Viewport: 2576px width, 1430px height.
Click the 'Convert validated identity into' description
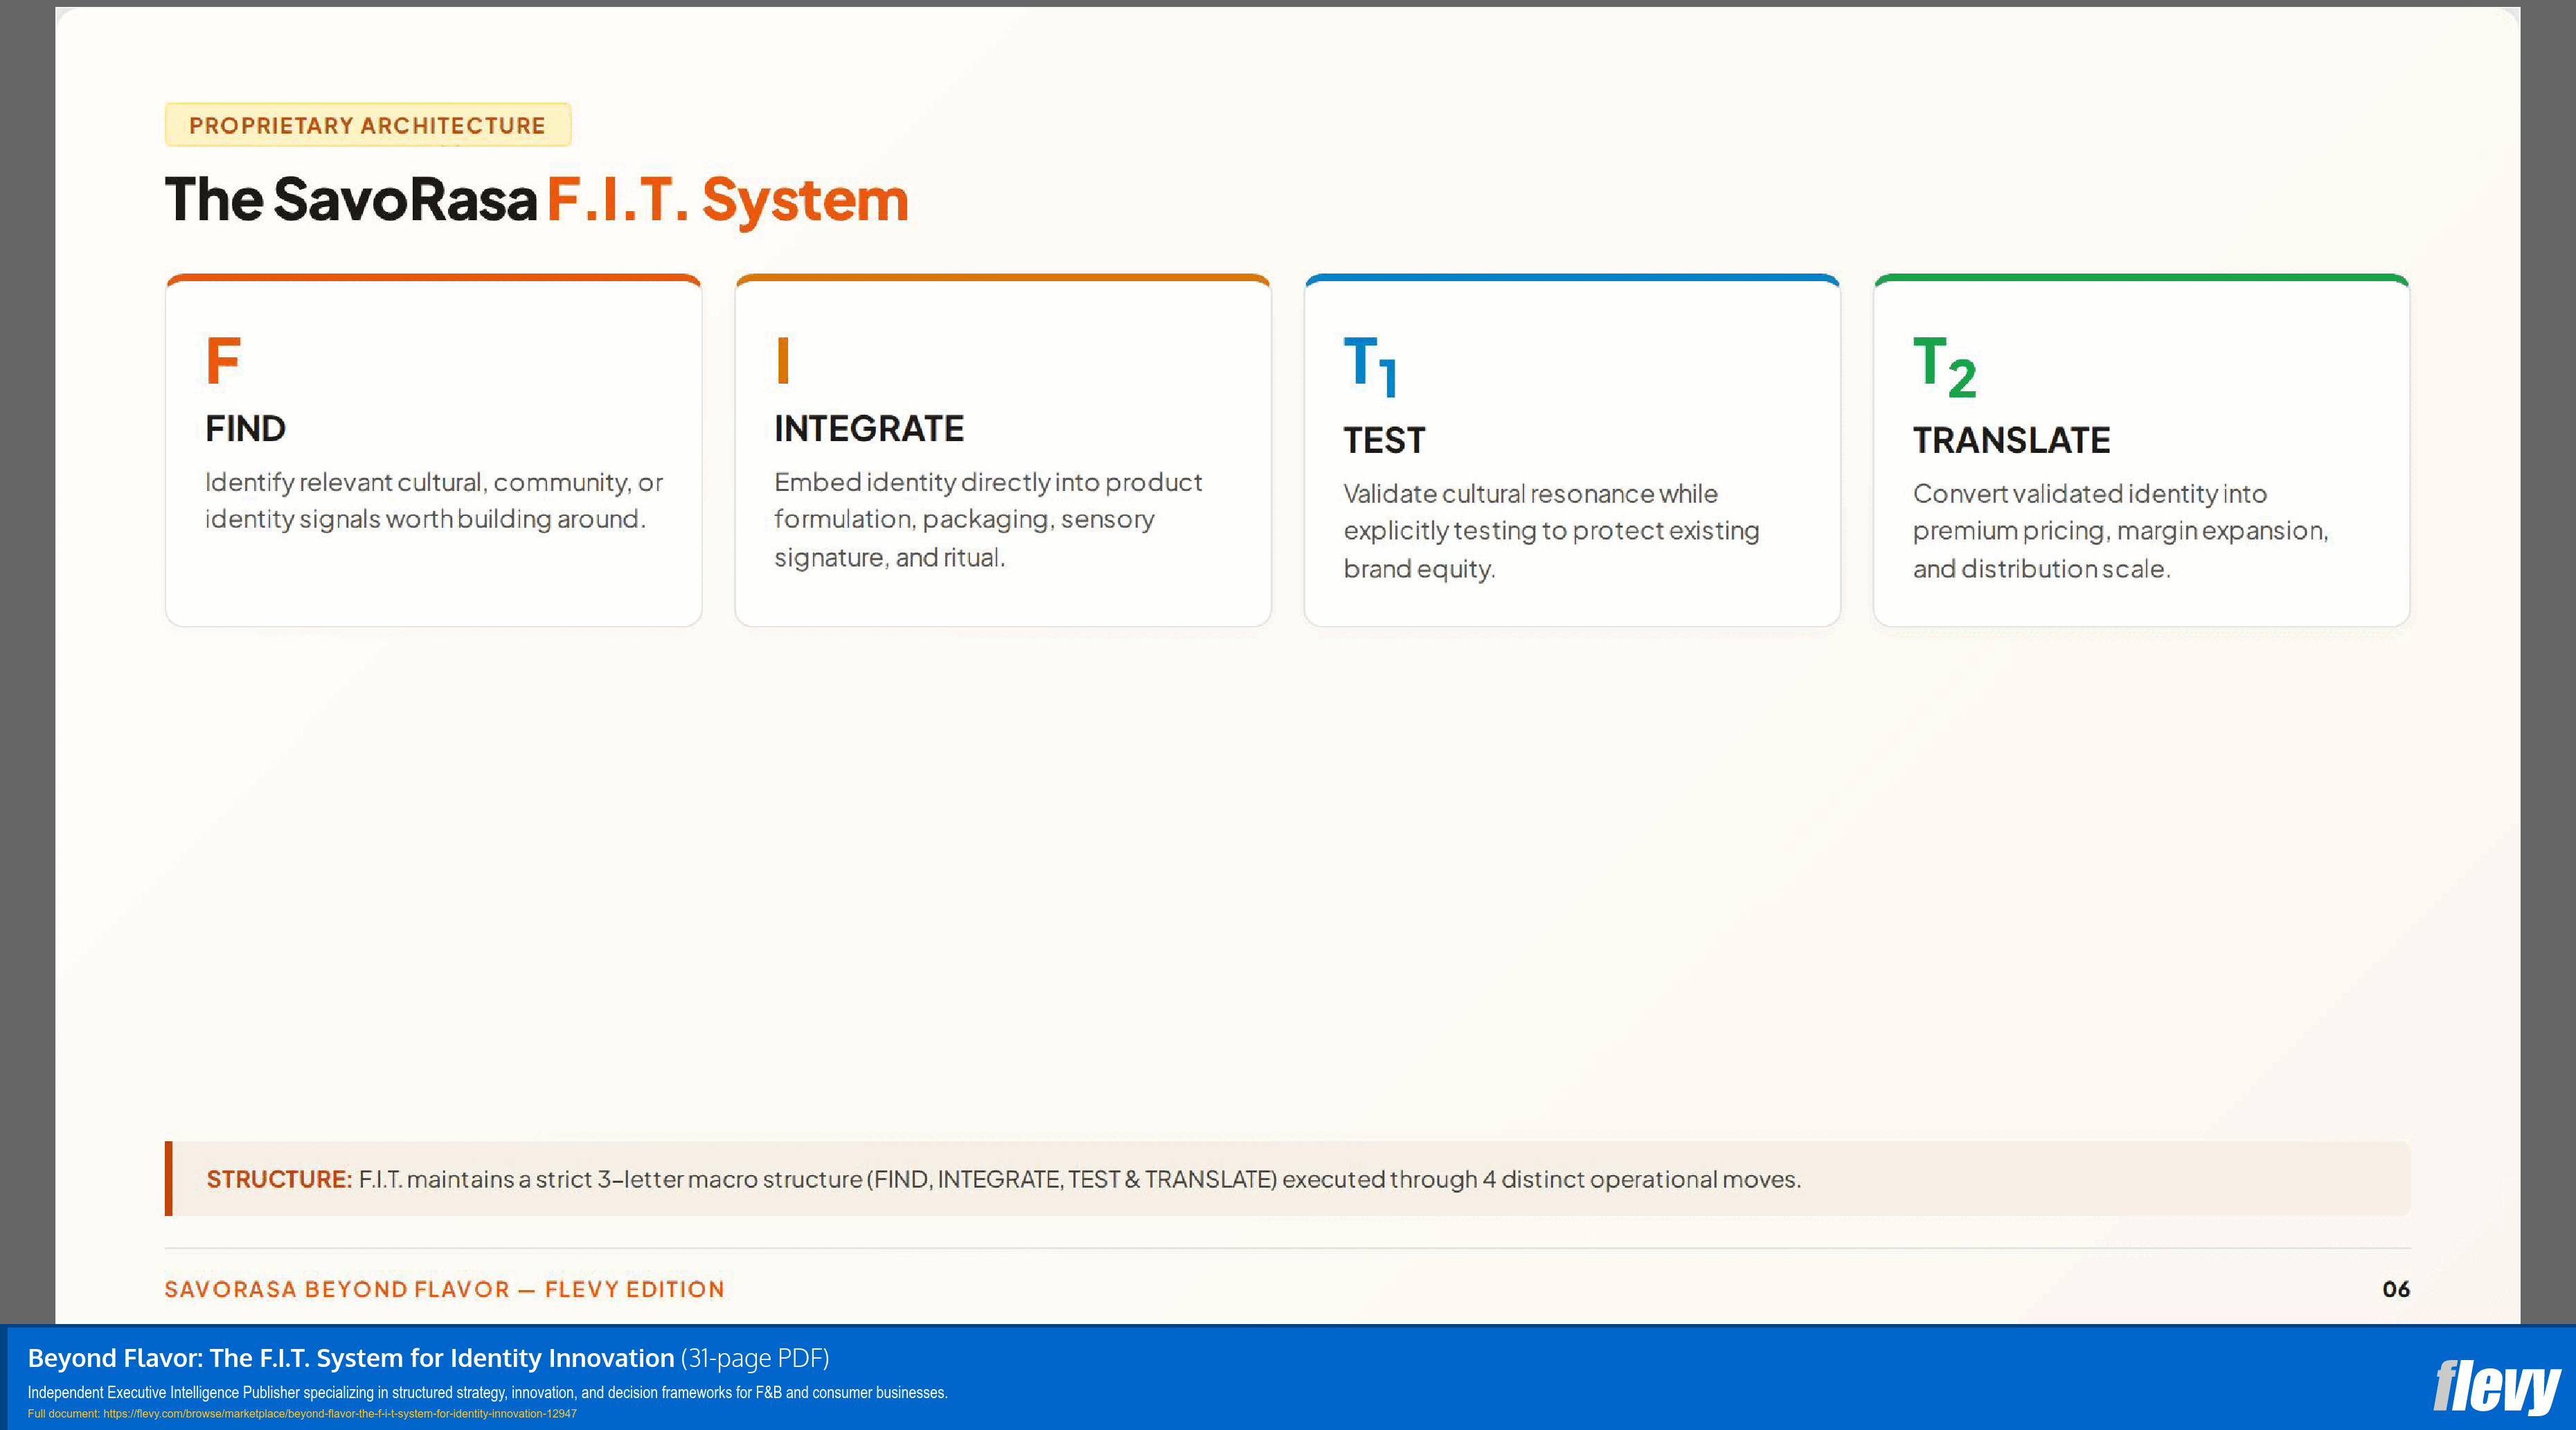pos(2121,531)
